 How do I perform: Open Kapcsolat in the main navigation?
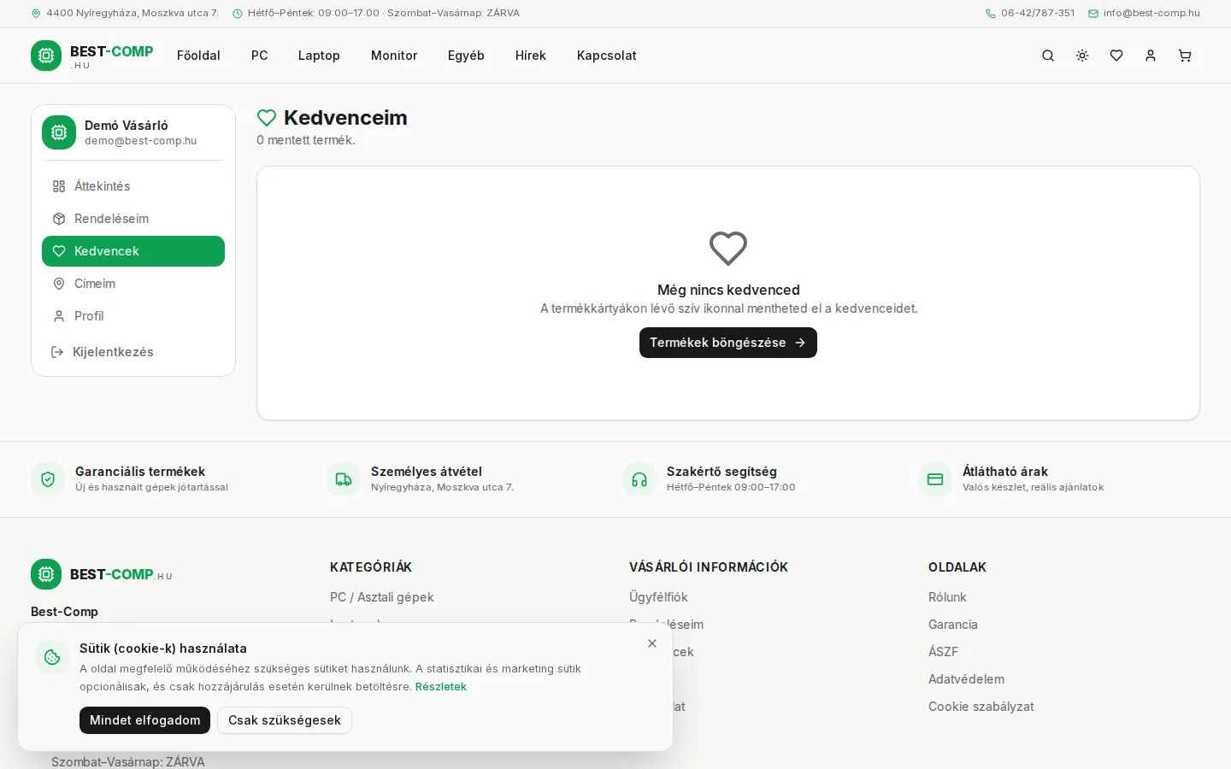[x=607, y=56]
